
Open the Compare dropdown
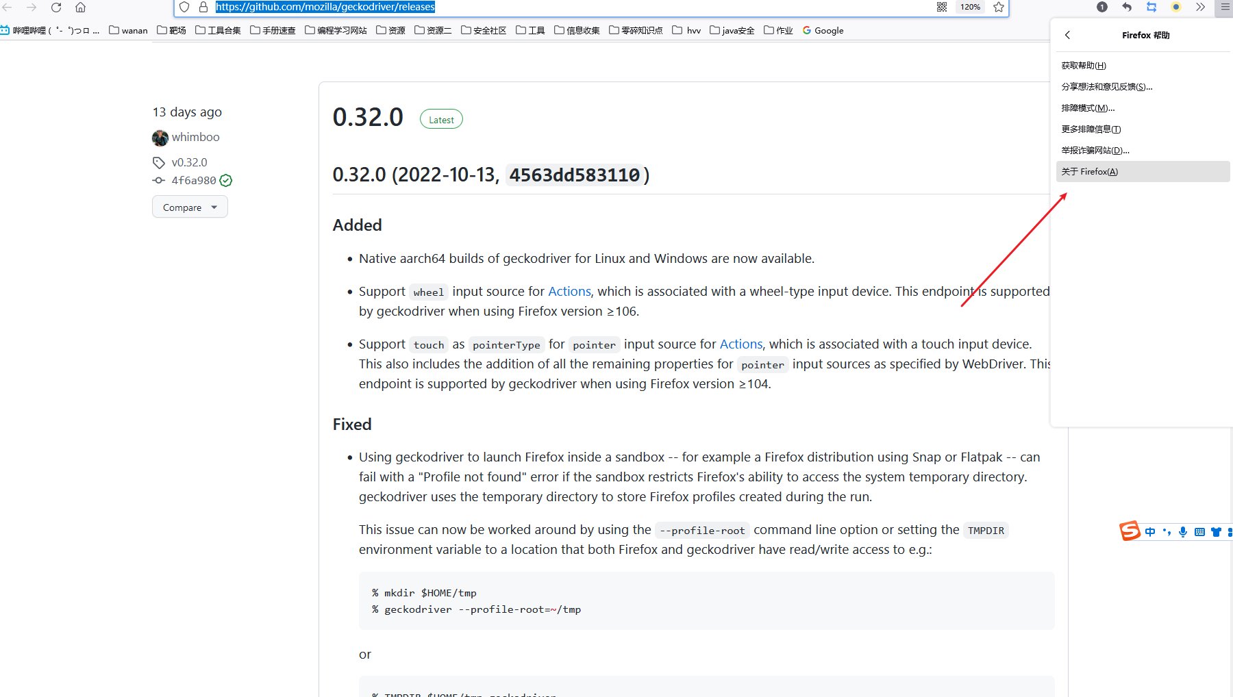tap(190, 206)
